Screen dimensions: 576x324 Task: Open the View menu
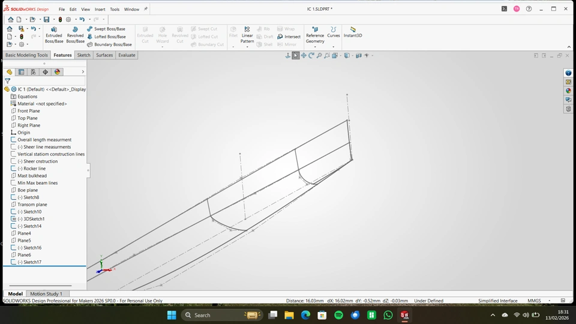tap(86, 9)
